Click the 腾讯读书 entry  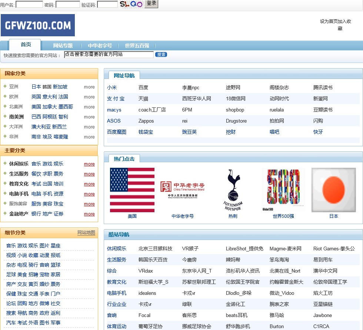coord(323,87)
